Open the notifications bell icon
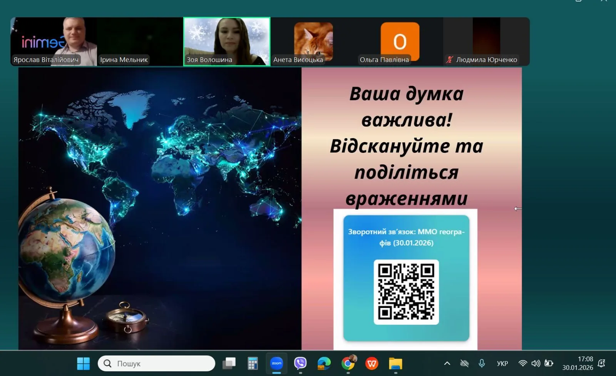Image resolution: width=616 pixels, height=376 pixels. (601, 363)
